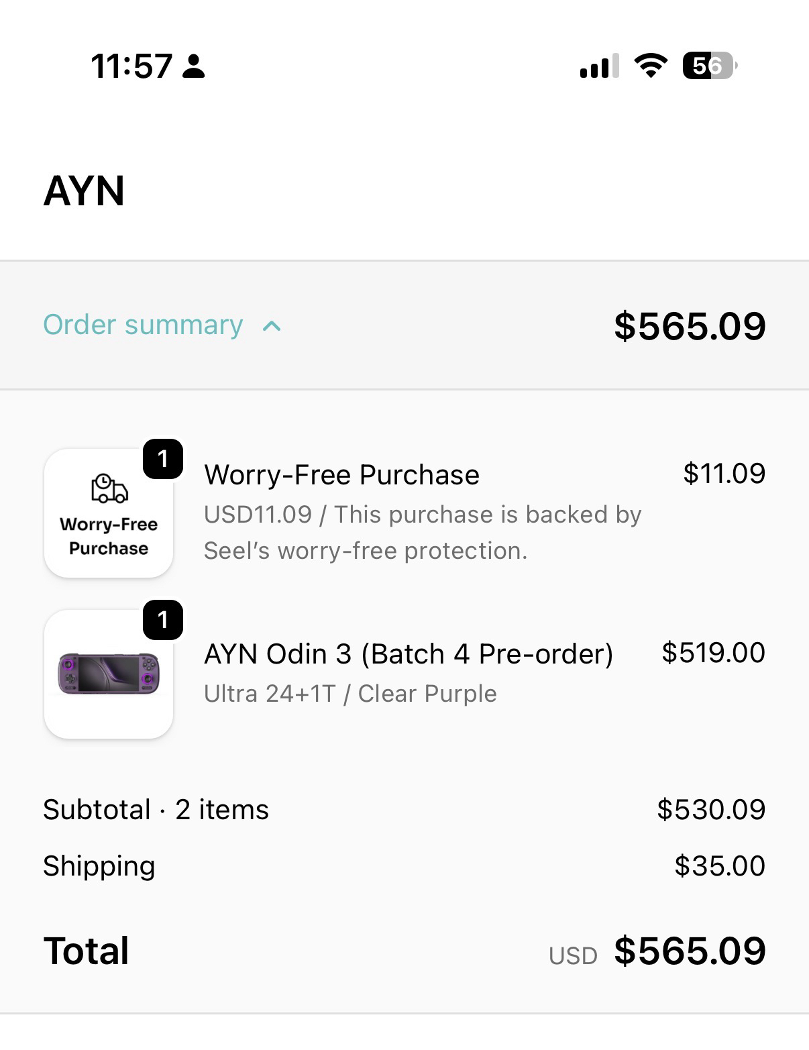Tap the Worry-Free Purchase delivery truck icon
The height and width of the screenshot is (1050, 809).
click(109, 488)
